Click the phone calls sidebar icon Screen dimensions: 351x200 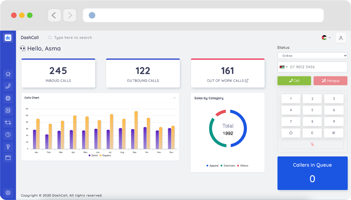point(8,86)
